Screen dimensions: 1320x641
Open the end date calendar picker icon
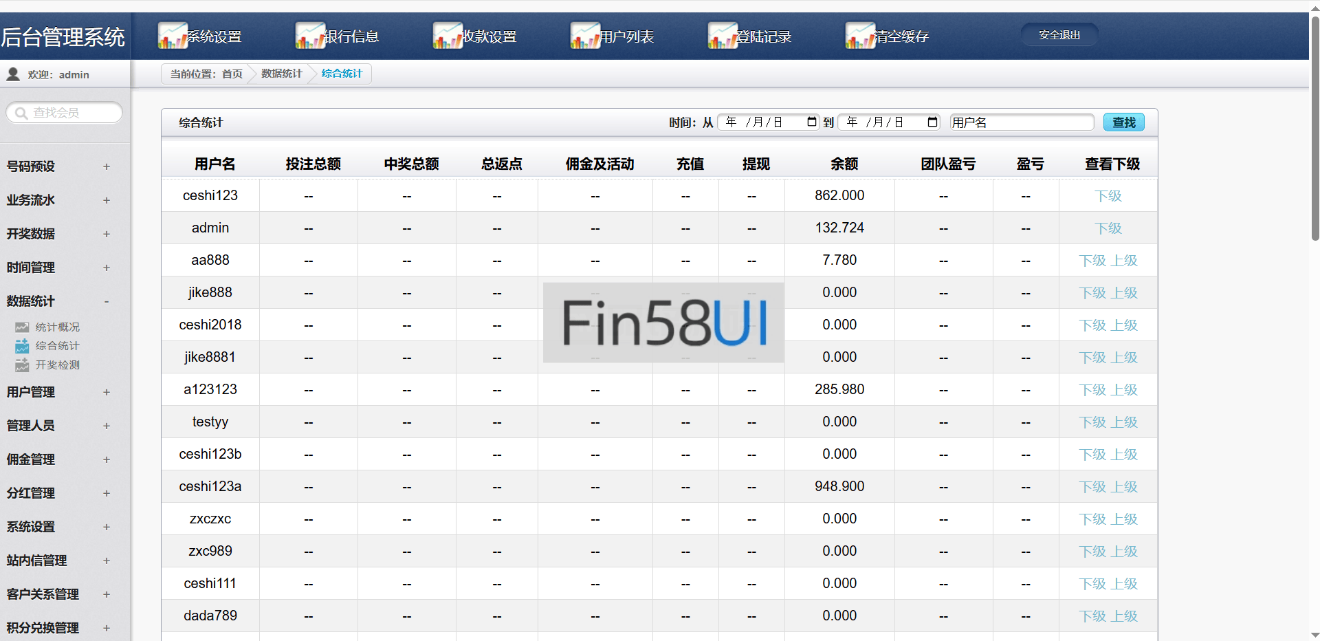pyautogui.click(x=932, y=122)
